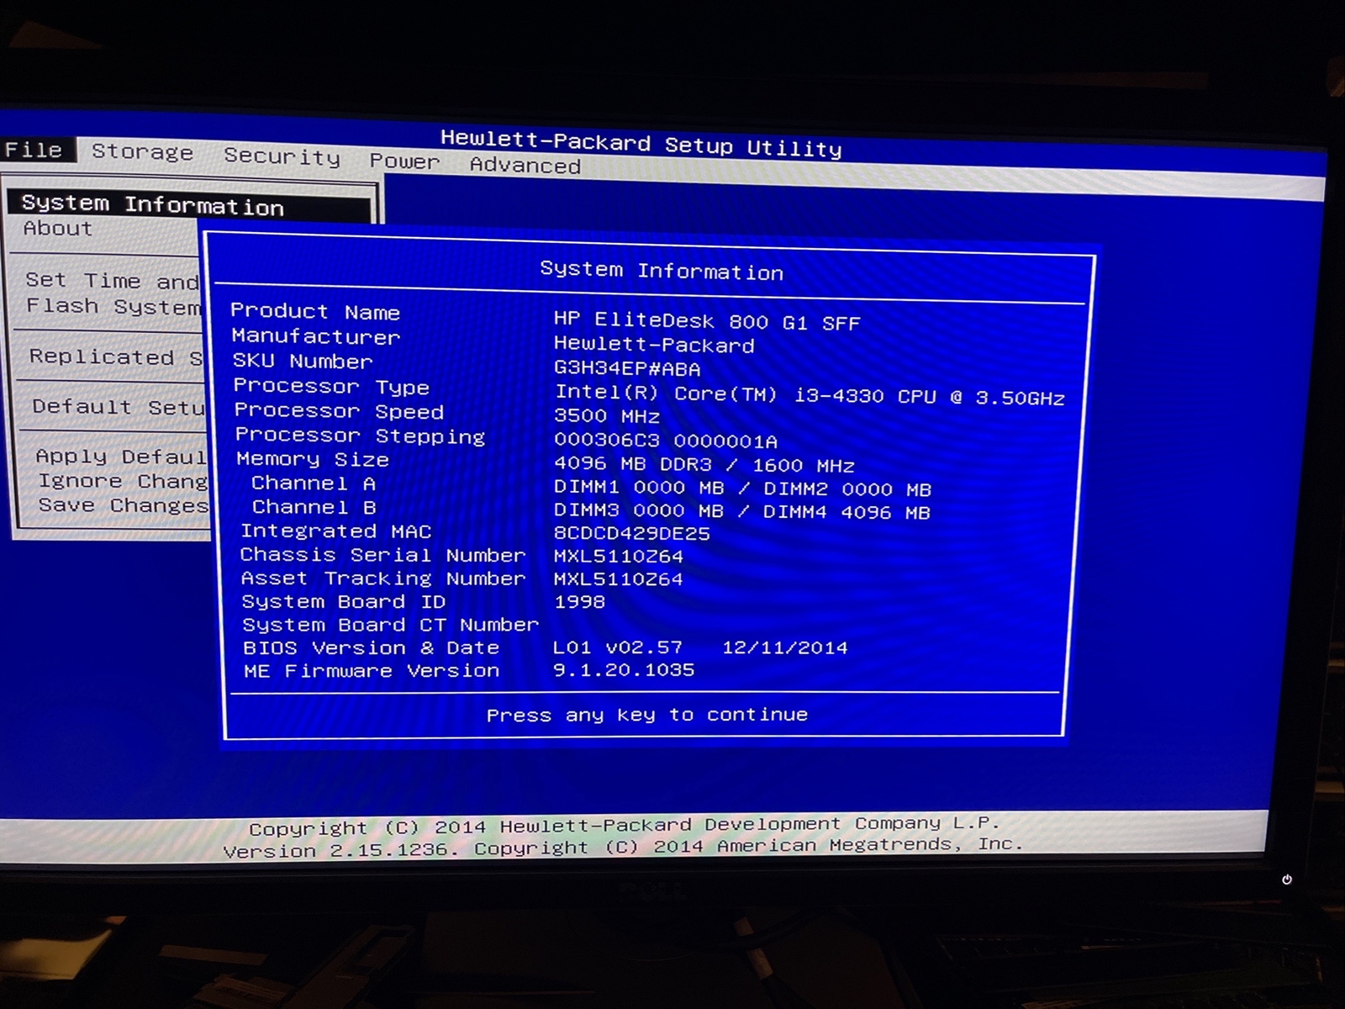Click the Intel Core i3-4330 CPU value
This screenshot has height=1009, width=1345.
(x=810, y=395)
